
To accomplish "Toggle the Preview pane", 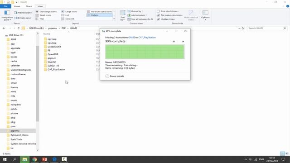I will click(x=23, y=13).
